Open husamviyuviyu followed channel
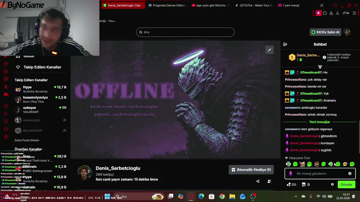The height and width of the screenshot is (202, 360). pyautogui.click(x=41, y=99)
